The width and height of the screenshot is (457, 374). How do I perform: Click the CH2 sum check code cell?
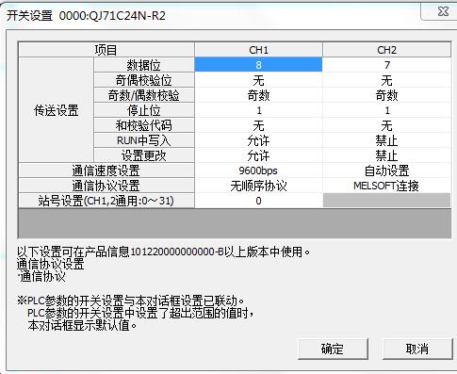coord(386,125)
